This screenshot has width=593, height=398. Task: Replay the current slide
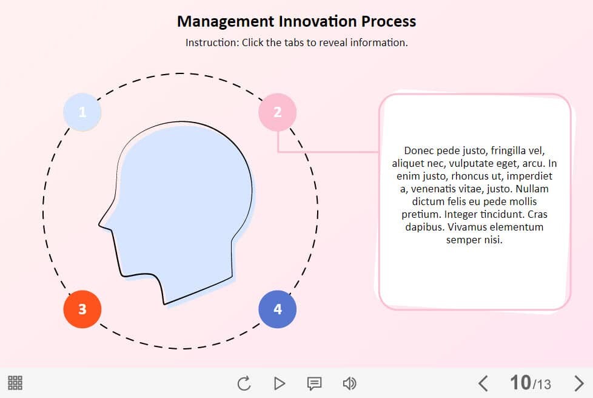coord(244,383)
